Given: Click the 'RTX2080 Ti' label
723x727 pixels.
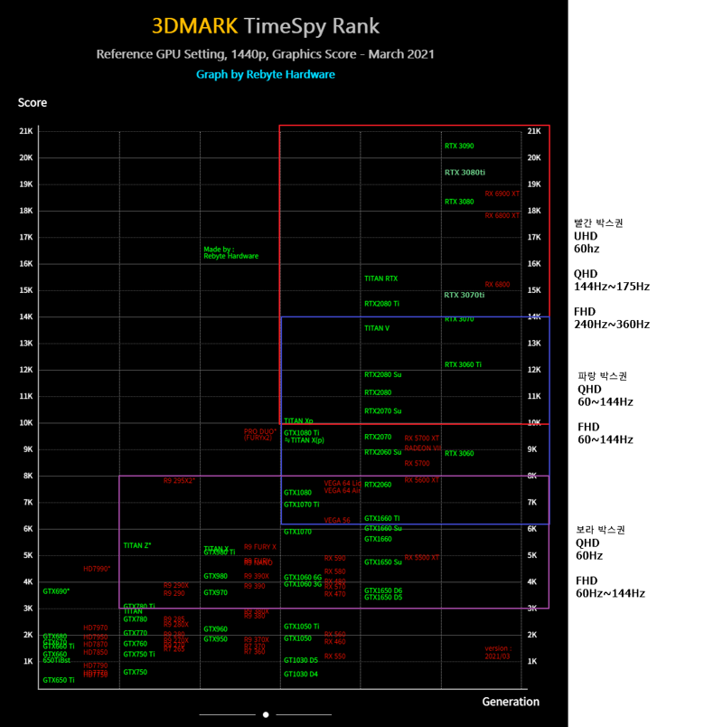Looking at the screenshot, I should point(382,304).
